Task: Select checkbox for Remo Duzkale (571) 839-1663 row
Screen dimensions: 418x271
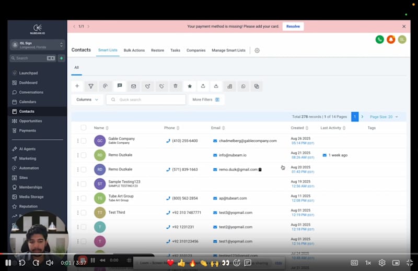Action: click(84, 169)
